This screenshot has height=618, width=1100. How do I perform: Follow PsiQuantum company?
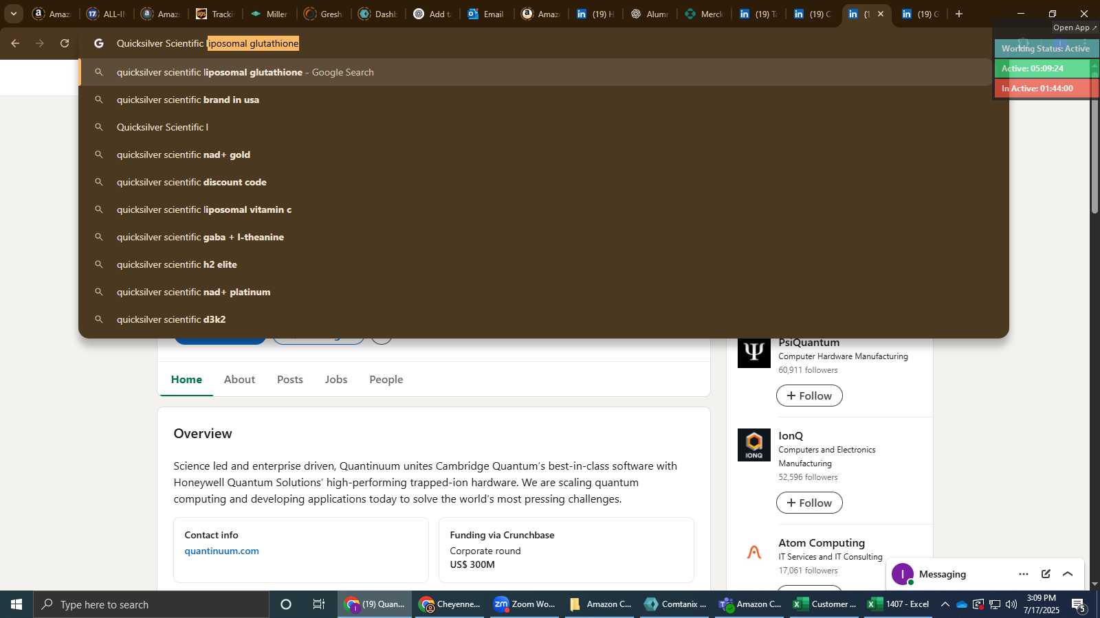pyautogui.click(x=809, y=396)
